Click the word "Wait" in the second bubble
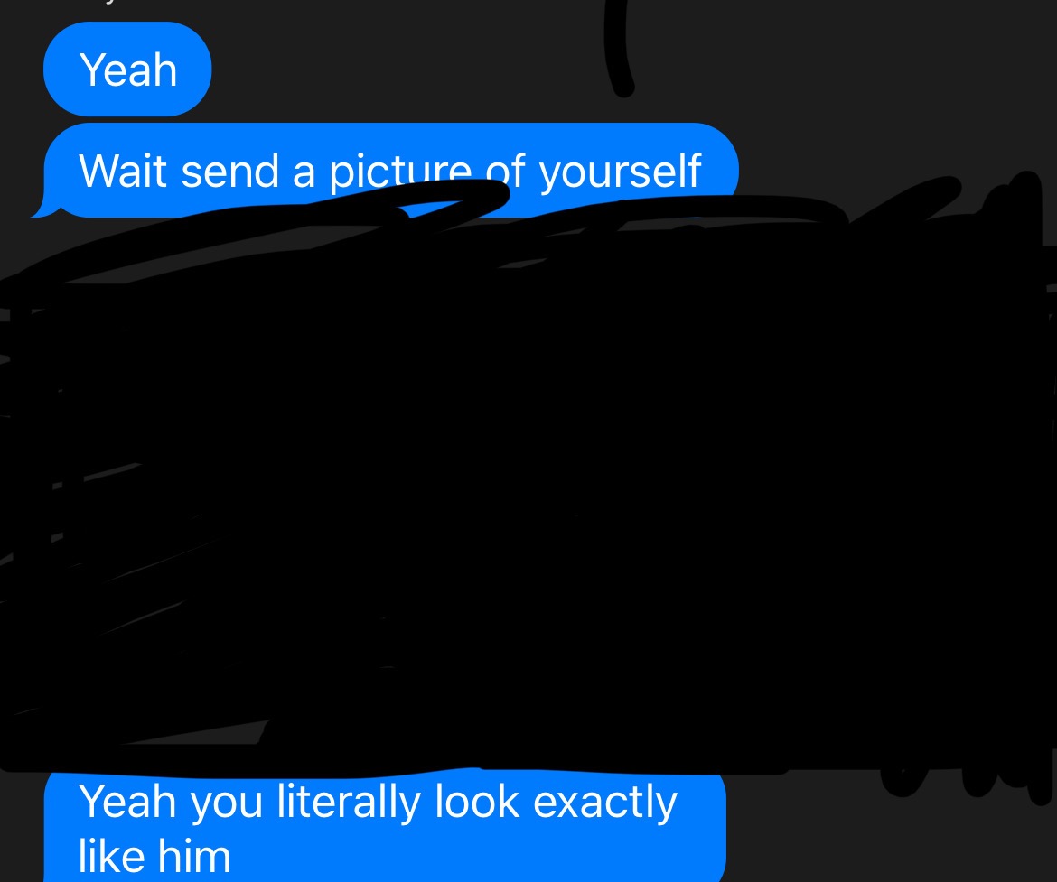 pos(123,171)
